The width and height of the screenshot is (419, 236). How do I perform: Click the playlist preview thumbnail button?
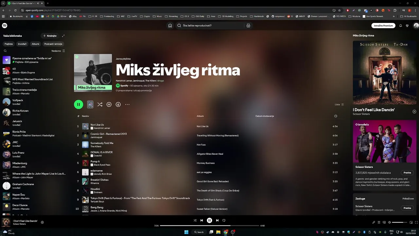click(90, 104)
